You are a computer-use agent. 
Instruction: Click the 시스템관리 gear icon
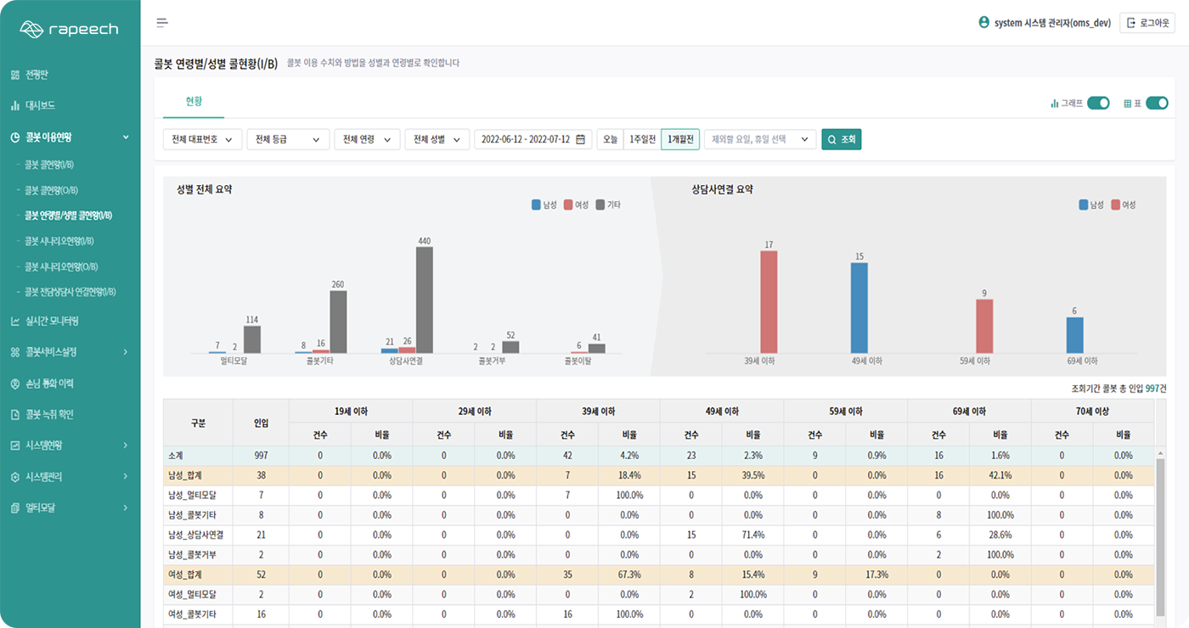pos(15,477)
